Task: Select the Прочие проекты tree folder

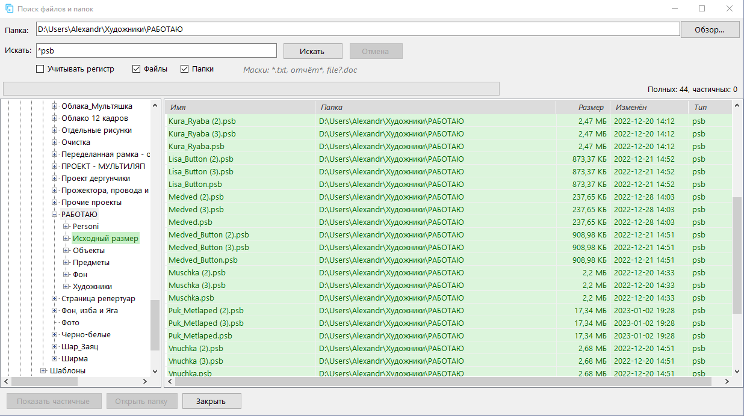Action: [91, 203]
